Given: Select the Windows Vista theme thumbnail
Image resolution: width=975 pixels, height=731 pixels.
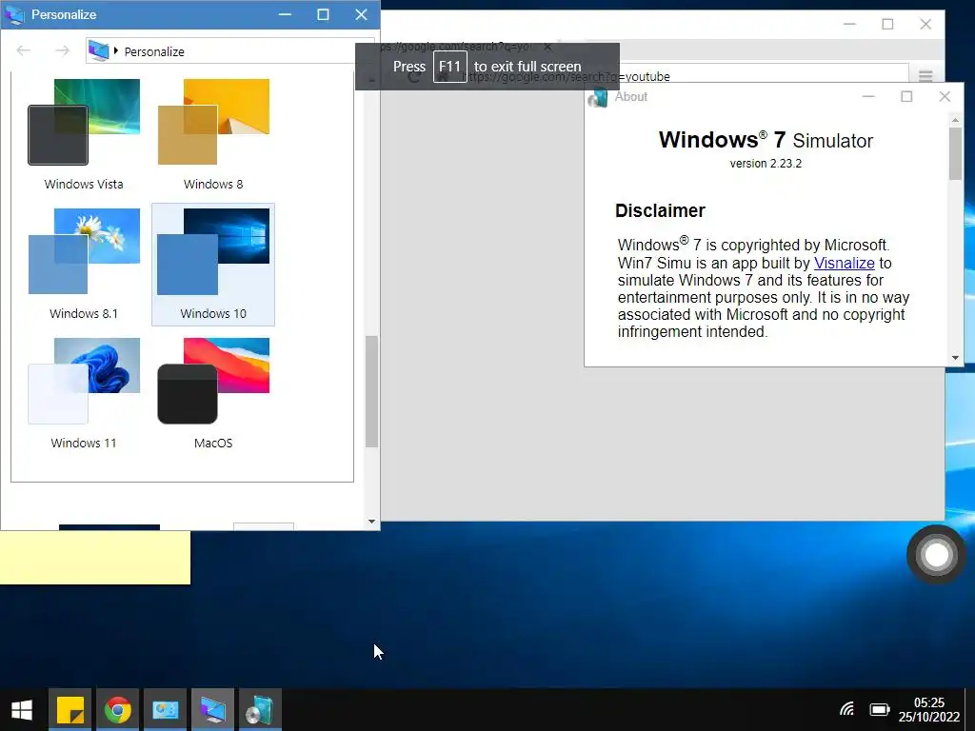Looking at the screenshot, I should pos(84,135).
